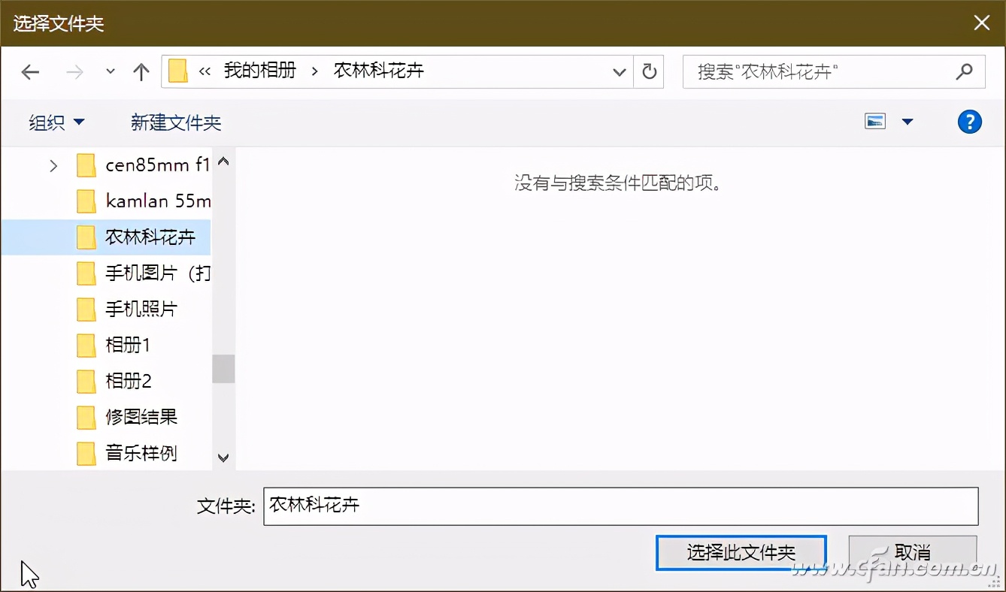
Task: Click the blue help question mark icon
Action: 969,121
